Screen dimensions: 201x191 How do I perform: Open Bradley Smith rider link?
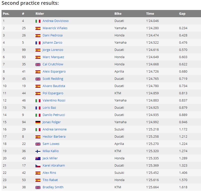53,187
